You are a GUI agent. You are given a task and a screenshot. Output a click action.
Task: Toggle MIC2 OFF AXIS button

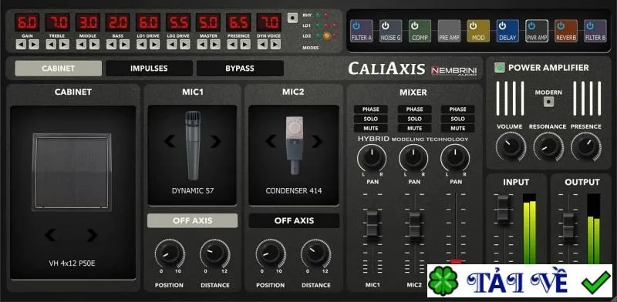tap(294, 220)
